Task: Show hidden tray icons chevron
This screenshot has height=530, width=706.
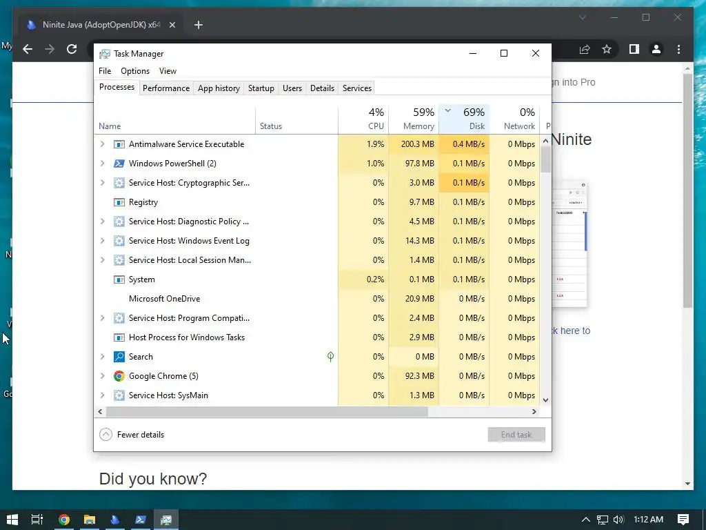Action: [586, 520]
